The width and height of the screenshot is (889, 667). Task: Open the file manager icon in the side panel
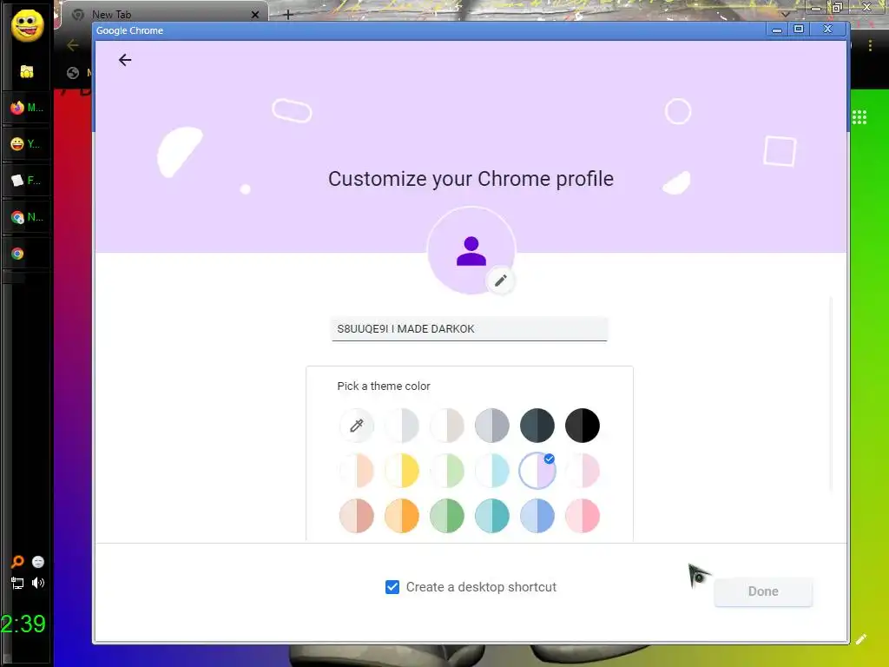27,71
